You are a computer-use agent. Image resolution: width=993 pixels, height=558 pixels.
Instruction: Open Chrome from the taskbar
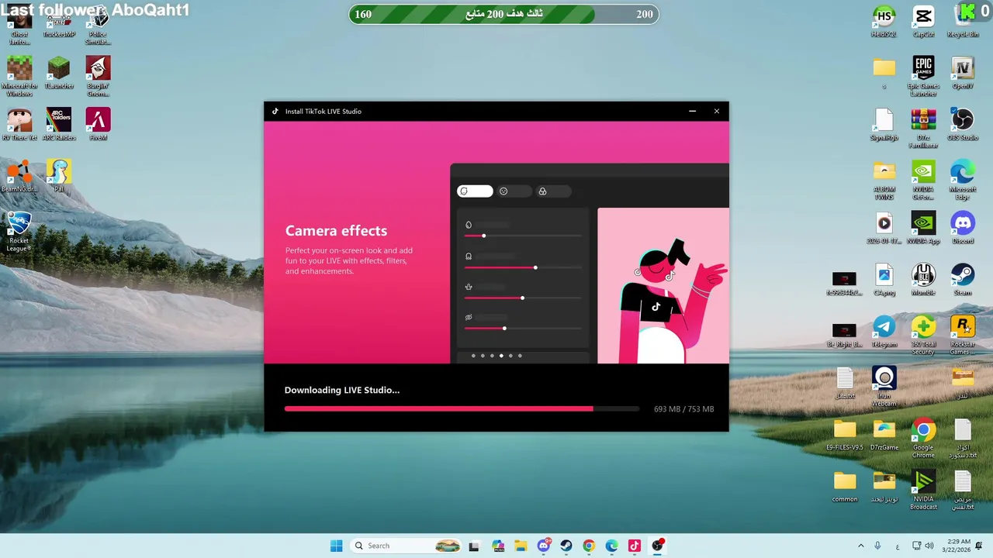[x=589, y=546]
